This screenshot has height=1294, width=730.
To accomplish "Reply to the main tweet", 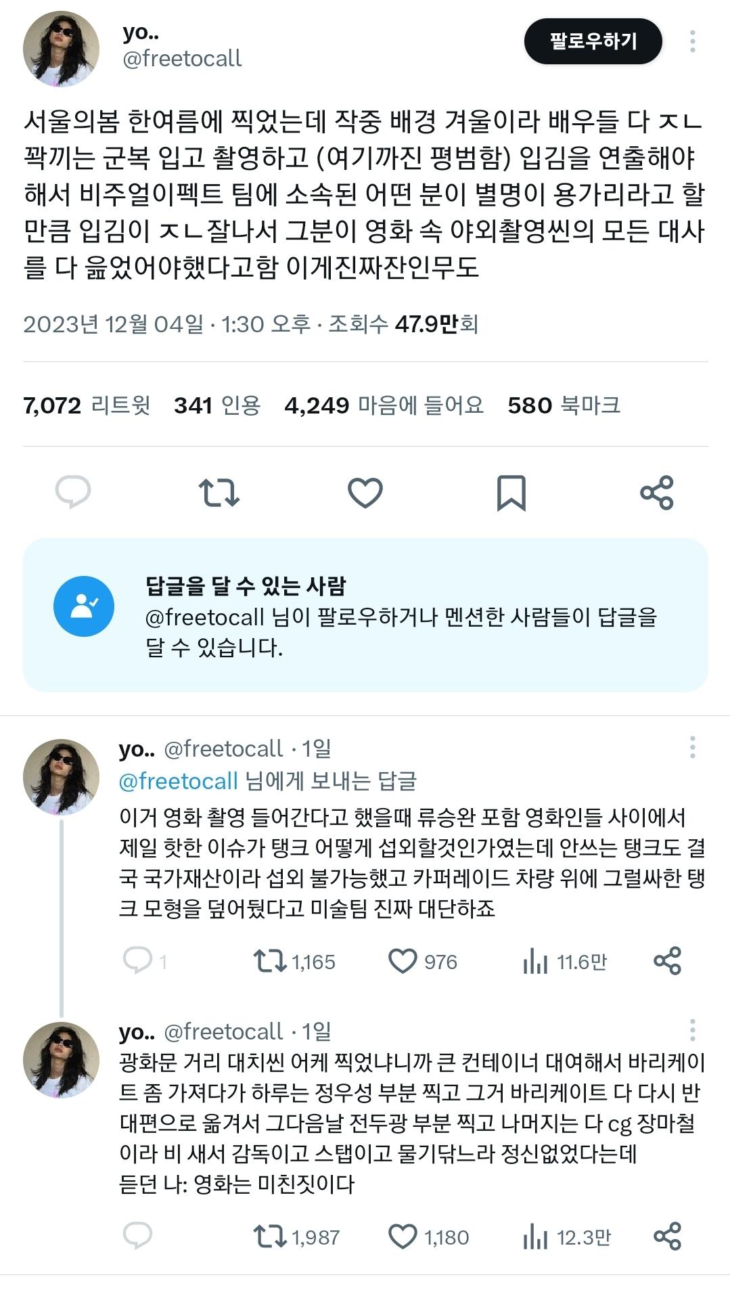I will [73, 492].
